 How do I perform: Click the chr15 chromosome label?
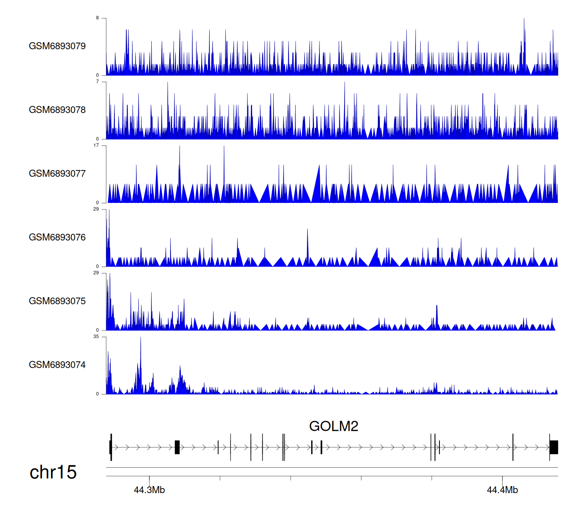[53, 472]
